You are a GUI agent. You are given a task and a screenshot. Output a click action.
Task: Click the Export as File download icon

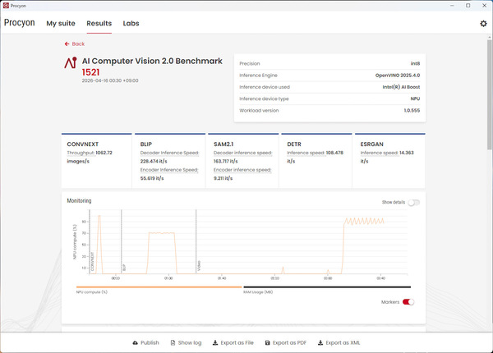coord(215,342)
